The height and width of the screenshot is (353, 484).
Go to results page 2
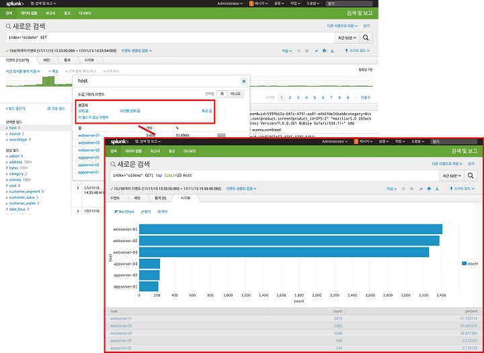290,97
